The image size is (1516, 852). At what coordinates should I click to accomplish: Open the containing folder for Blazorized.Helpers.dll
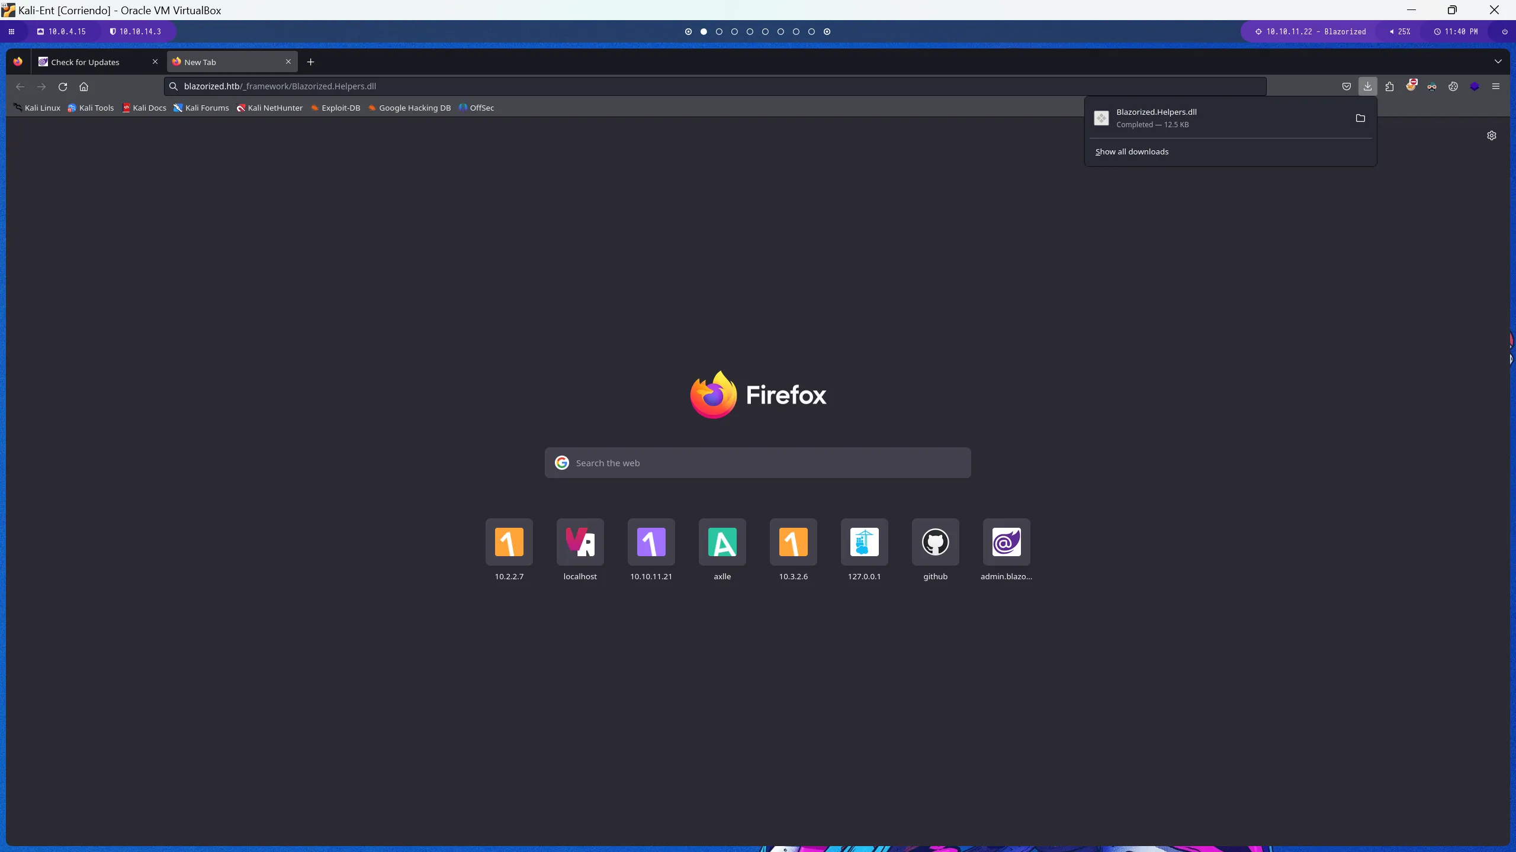(1360, 118)
